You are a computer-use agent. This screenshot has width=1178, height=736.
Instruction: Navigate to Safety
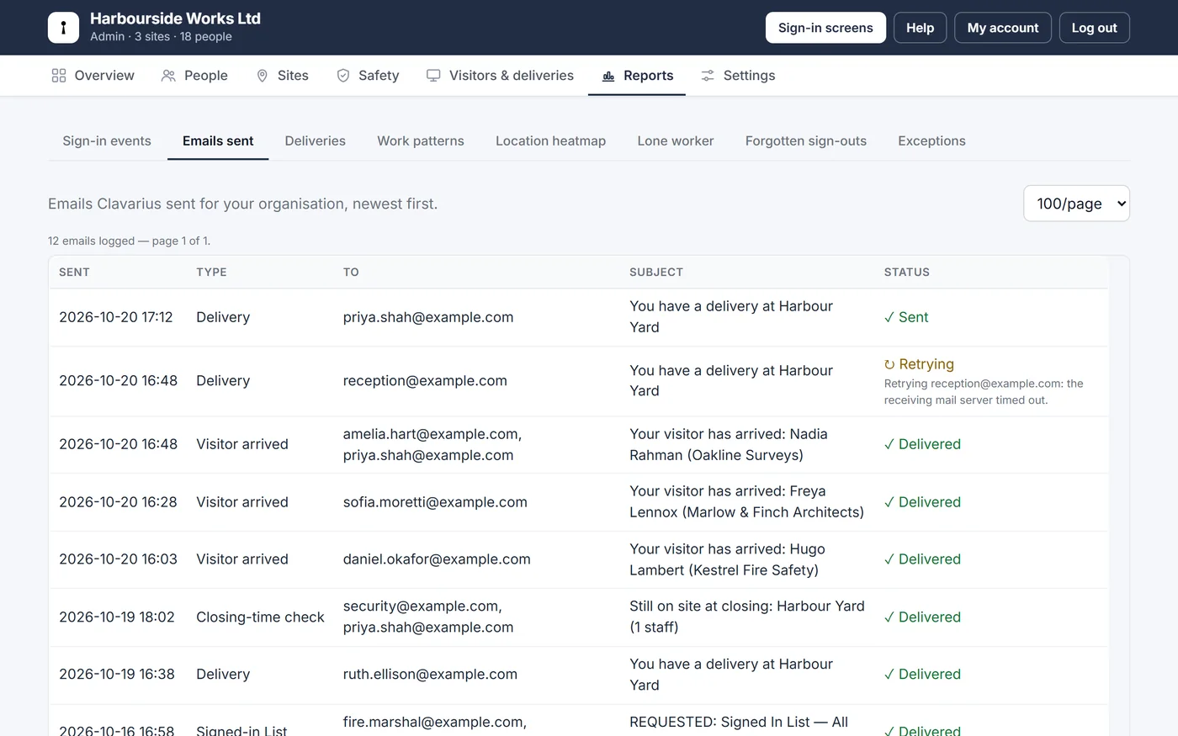(x=368, y=76)
